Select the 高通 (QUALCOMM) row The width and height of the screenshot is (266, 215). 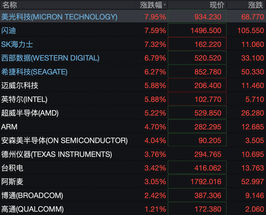133,209
